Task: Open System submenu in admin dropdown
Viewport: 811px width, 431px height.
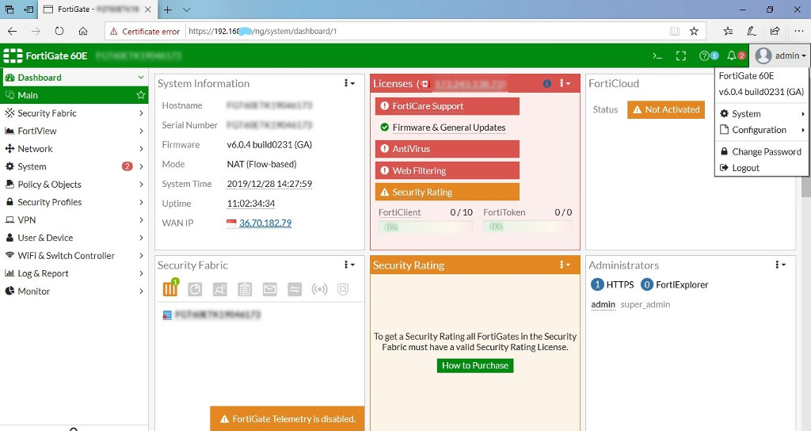Action: [762, 114]
